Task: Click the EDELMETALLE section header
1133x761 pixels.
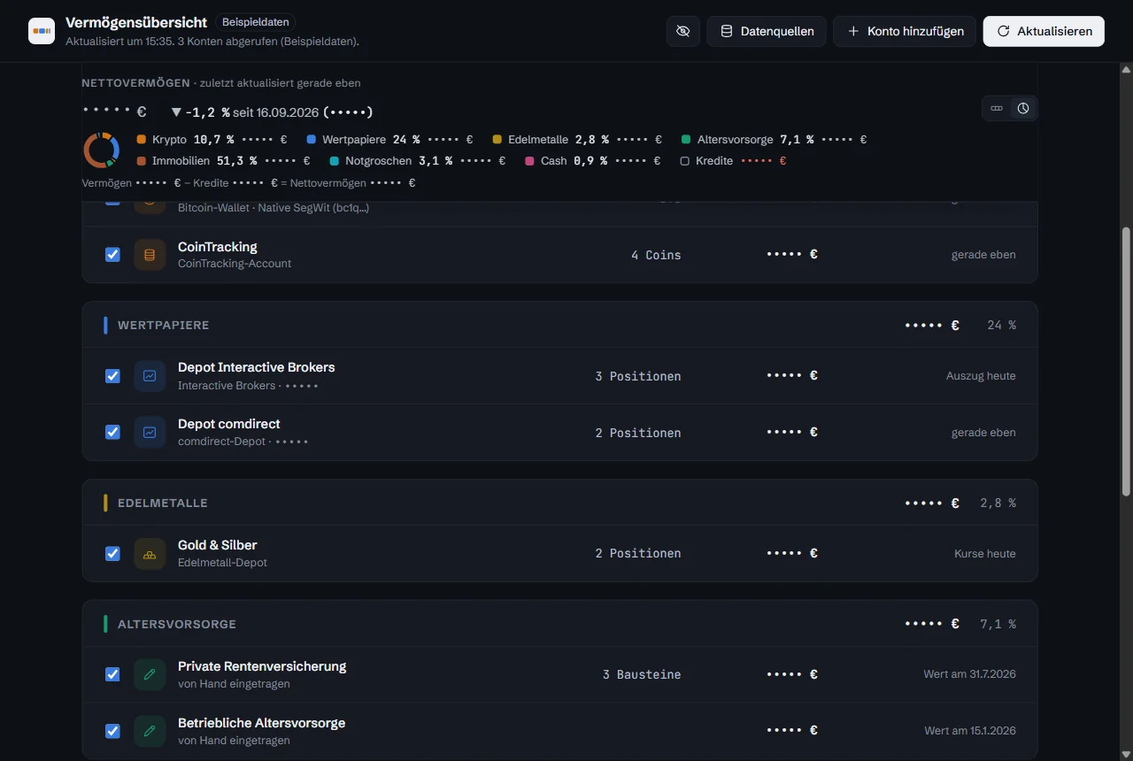Action: click(x=559, y=503)
